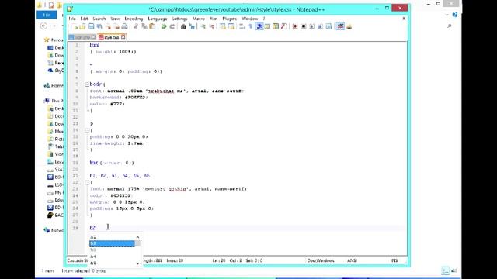The image size is (497, 279).
Task: Click autocomplete list scroll-down arrow
Action: tap(137, 263)
